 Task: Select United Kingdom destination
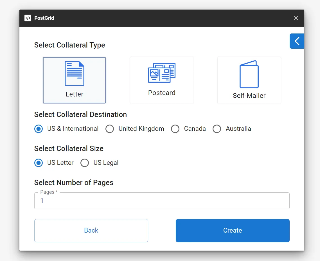tap(110, 129)
